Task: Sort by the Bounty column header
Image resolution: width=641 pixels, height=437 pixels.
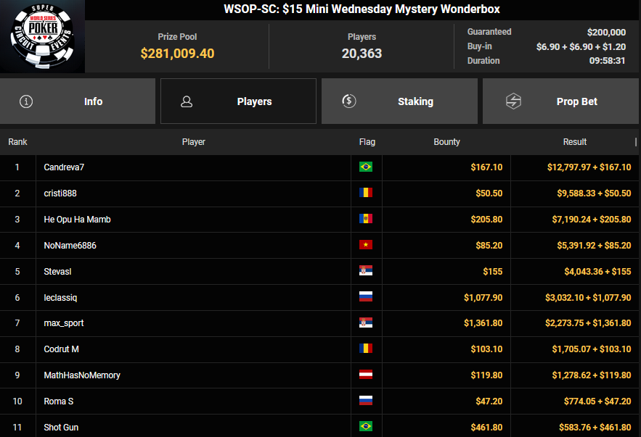Action: [x=446, y=142]
